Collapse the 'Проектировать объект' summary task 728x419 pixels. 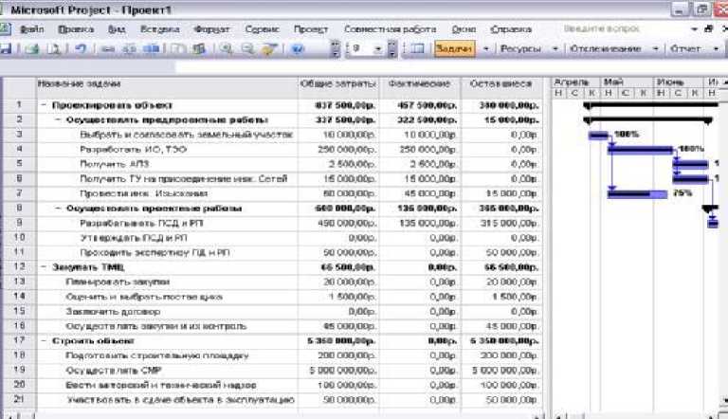point(44,105)
